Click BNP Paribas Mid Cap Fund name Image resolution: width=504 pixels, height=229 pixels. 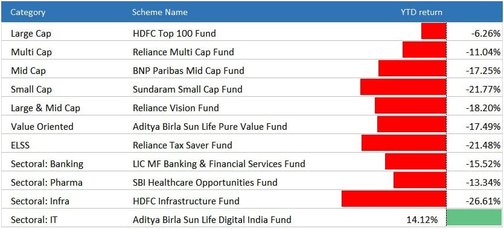point(188,70)
